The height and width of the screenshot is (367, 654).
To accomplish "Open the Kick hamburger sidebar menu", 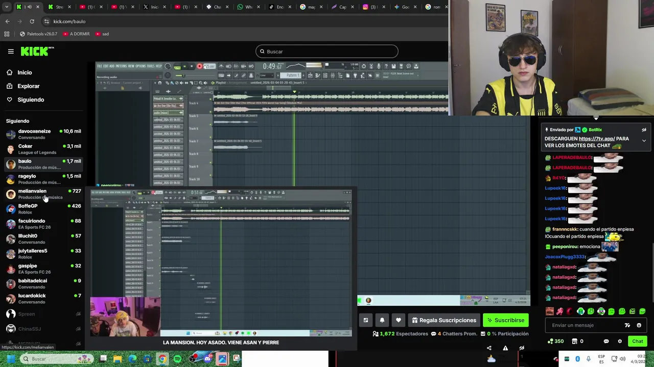I will pos(11,51).
